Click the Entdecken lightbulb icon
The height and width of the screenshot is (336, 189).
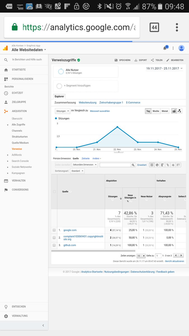6,307
